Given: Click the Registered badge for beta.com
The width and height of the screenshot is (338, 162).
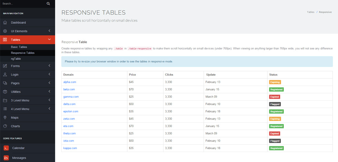Looking at the screenshot, I should coord(276,89).
